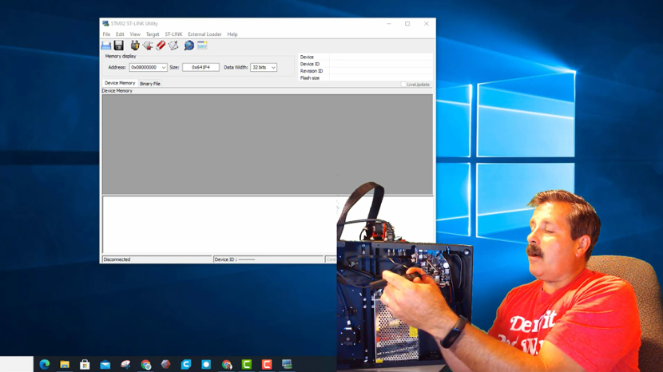Open File Explorer from the taskbar
663x372 pixels.
pos(65,364)
